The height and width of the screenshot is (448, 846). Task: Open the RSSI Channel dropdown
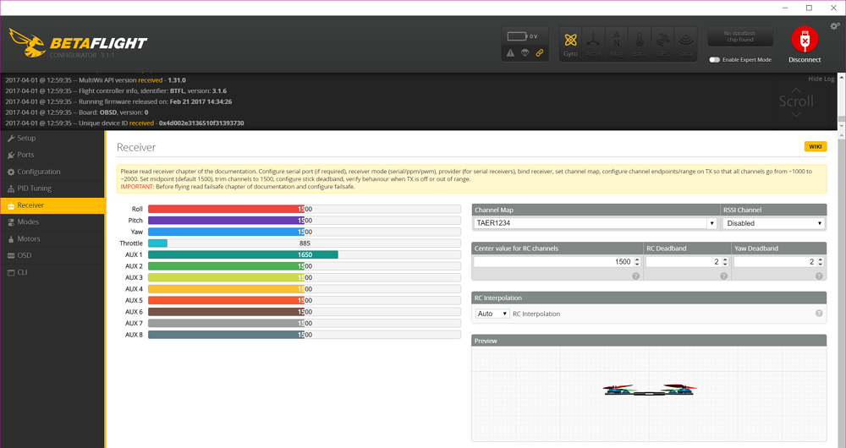click(774, 223)
